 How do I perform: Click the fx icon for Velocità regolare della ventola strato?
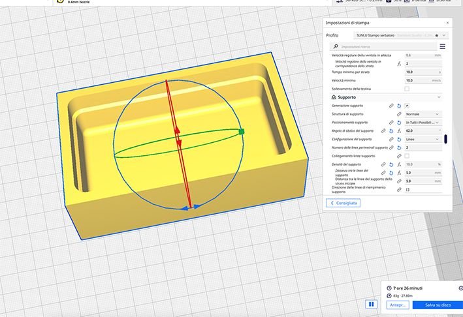coord(399,63)
